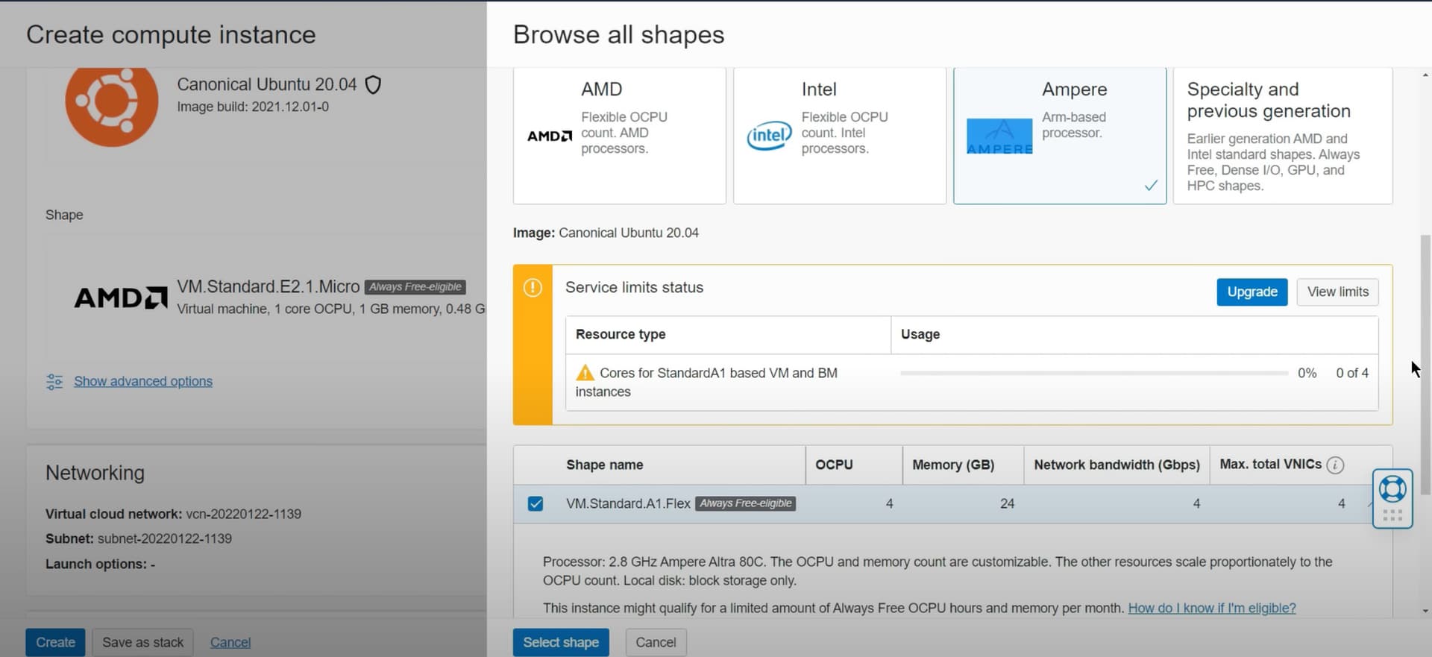Screen dimensions: 1432x657
Task: Open 'How do I know if I'm eligible?' link
Action: pos(1212,608)
